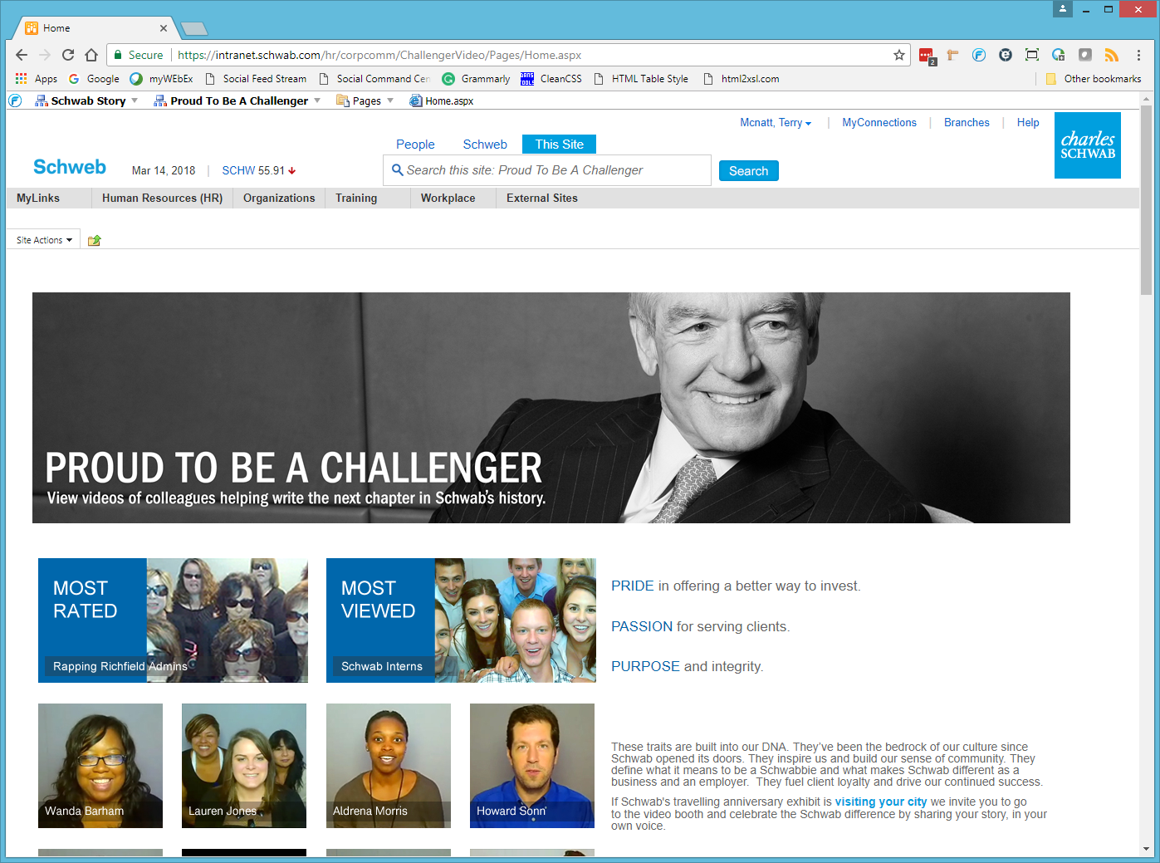Open the Human Resources (HR) menu
This screenshot has width=1160, height=863.
(x=162, y=198)
